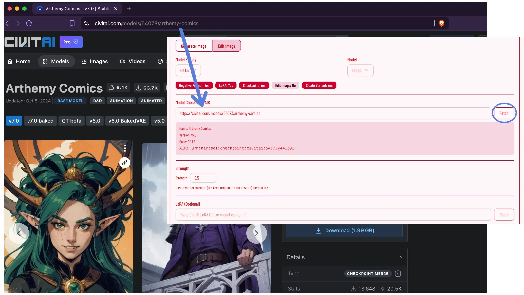Focus the Model Checkpoint URL field
Viewport: 524px width, 295px height.
click(x=333, y=113)
